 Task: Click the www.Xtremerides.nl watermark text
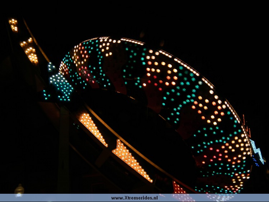pyautogui.click(x=134, y=198)
